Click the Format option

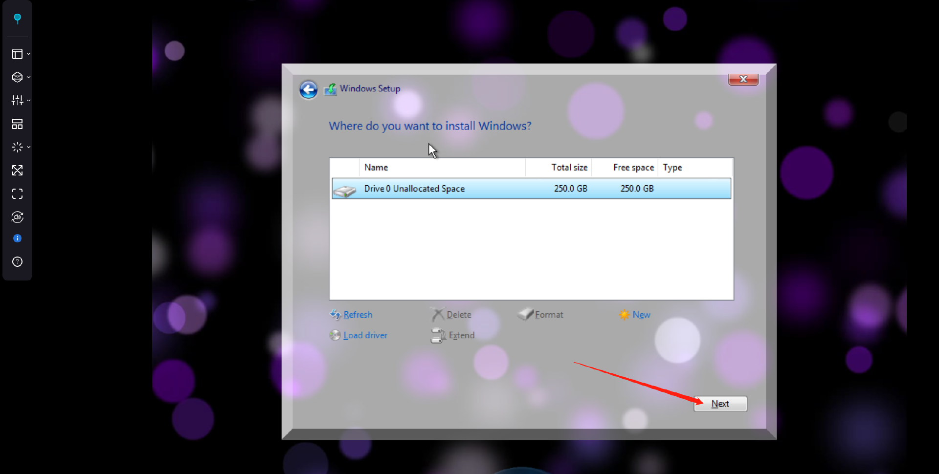(x=549, y=315)
